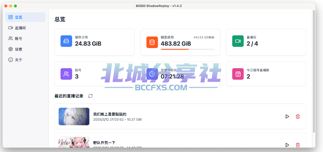Open 设置 settings in sidebar
This screenshot has width=323, height=152.
click(x=25, y=49)
